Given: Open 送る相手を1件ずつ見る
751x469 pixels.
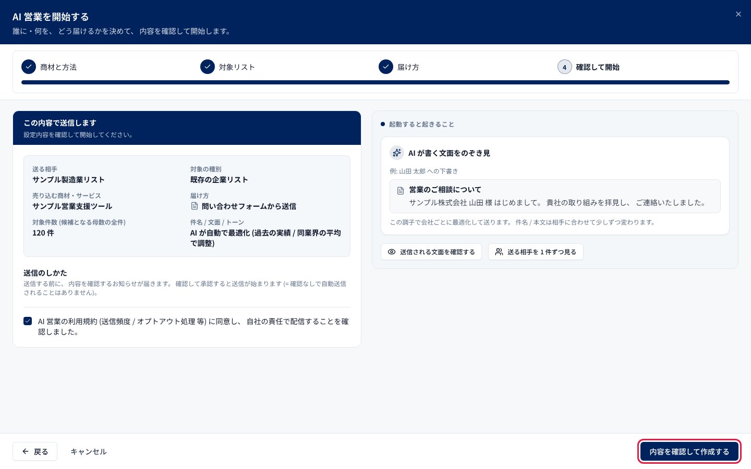Looking at the screenshot, I should coord(536,252).
